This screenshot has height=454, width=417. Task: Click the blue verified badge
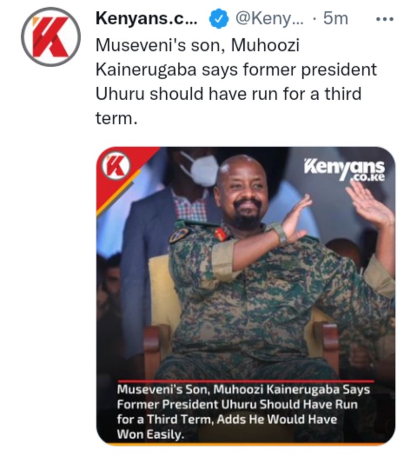coord(219,19)
